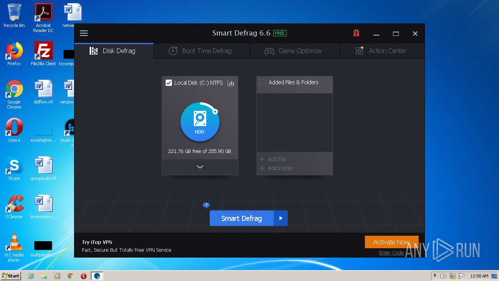Click Opera icon in taskbar
Image resolution: width=499 pixels, height=281 pixels.
[83, 276]
